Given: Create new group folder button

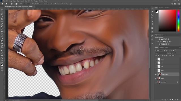Looking at the screenshot, I should [173, 100].
